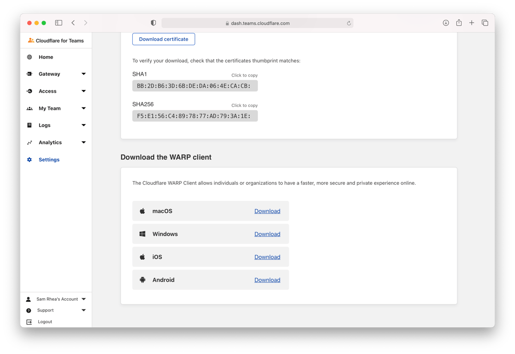The width and height of the screenshot is (515, 354).
Task: Select My Team in the sidebar
Action: [x=50, y=108]
